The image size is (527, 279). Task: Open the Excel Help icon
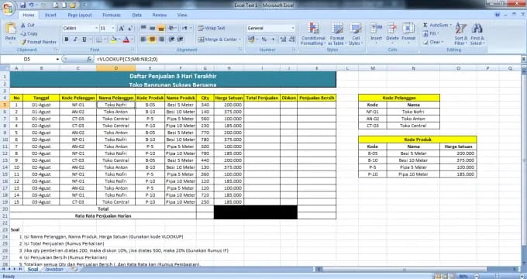(x=497, y=15)
